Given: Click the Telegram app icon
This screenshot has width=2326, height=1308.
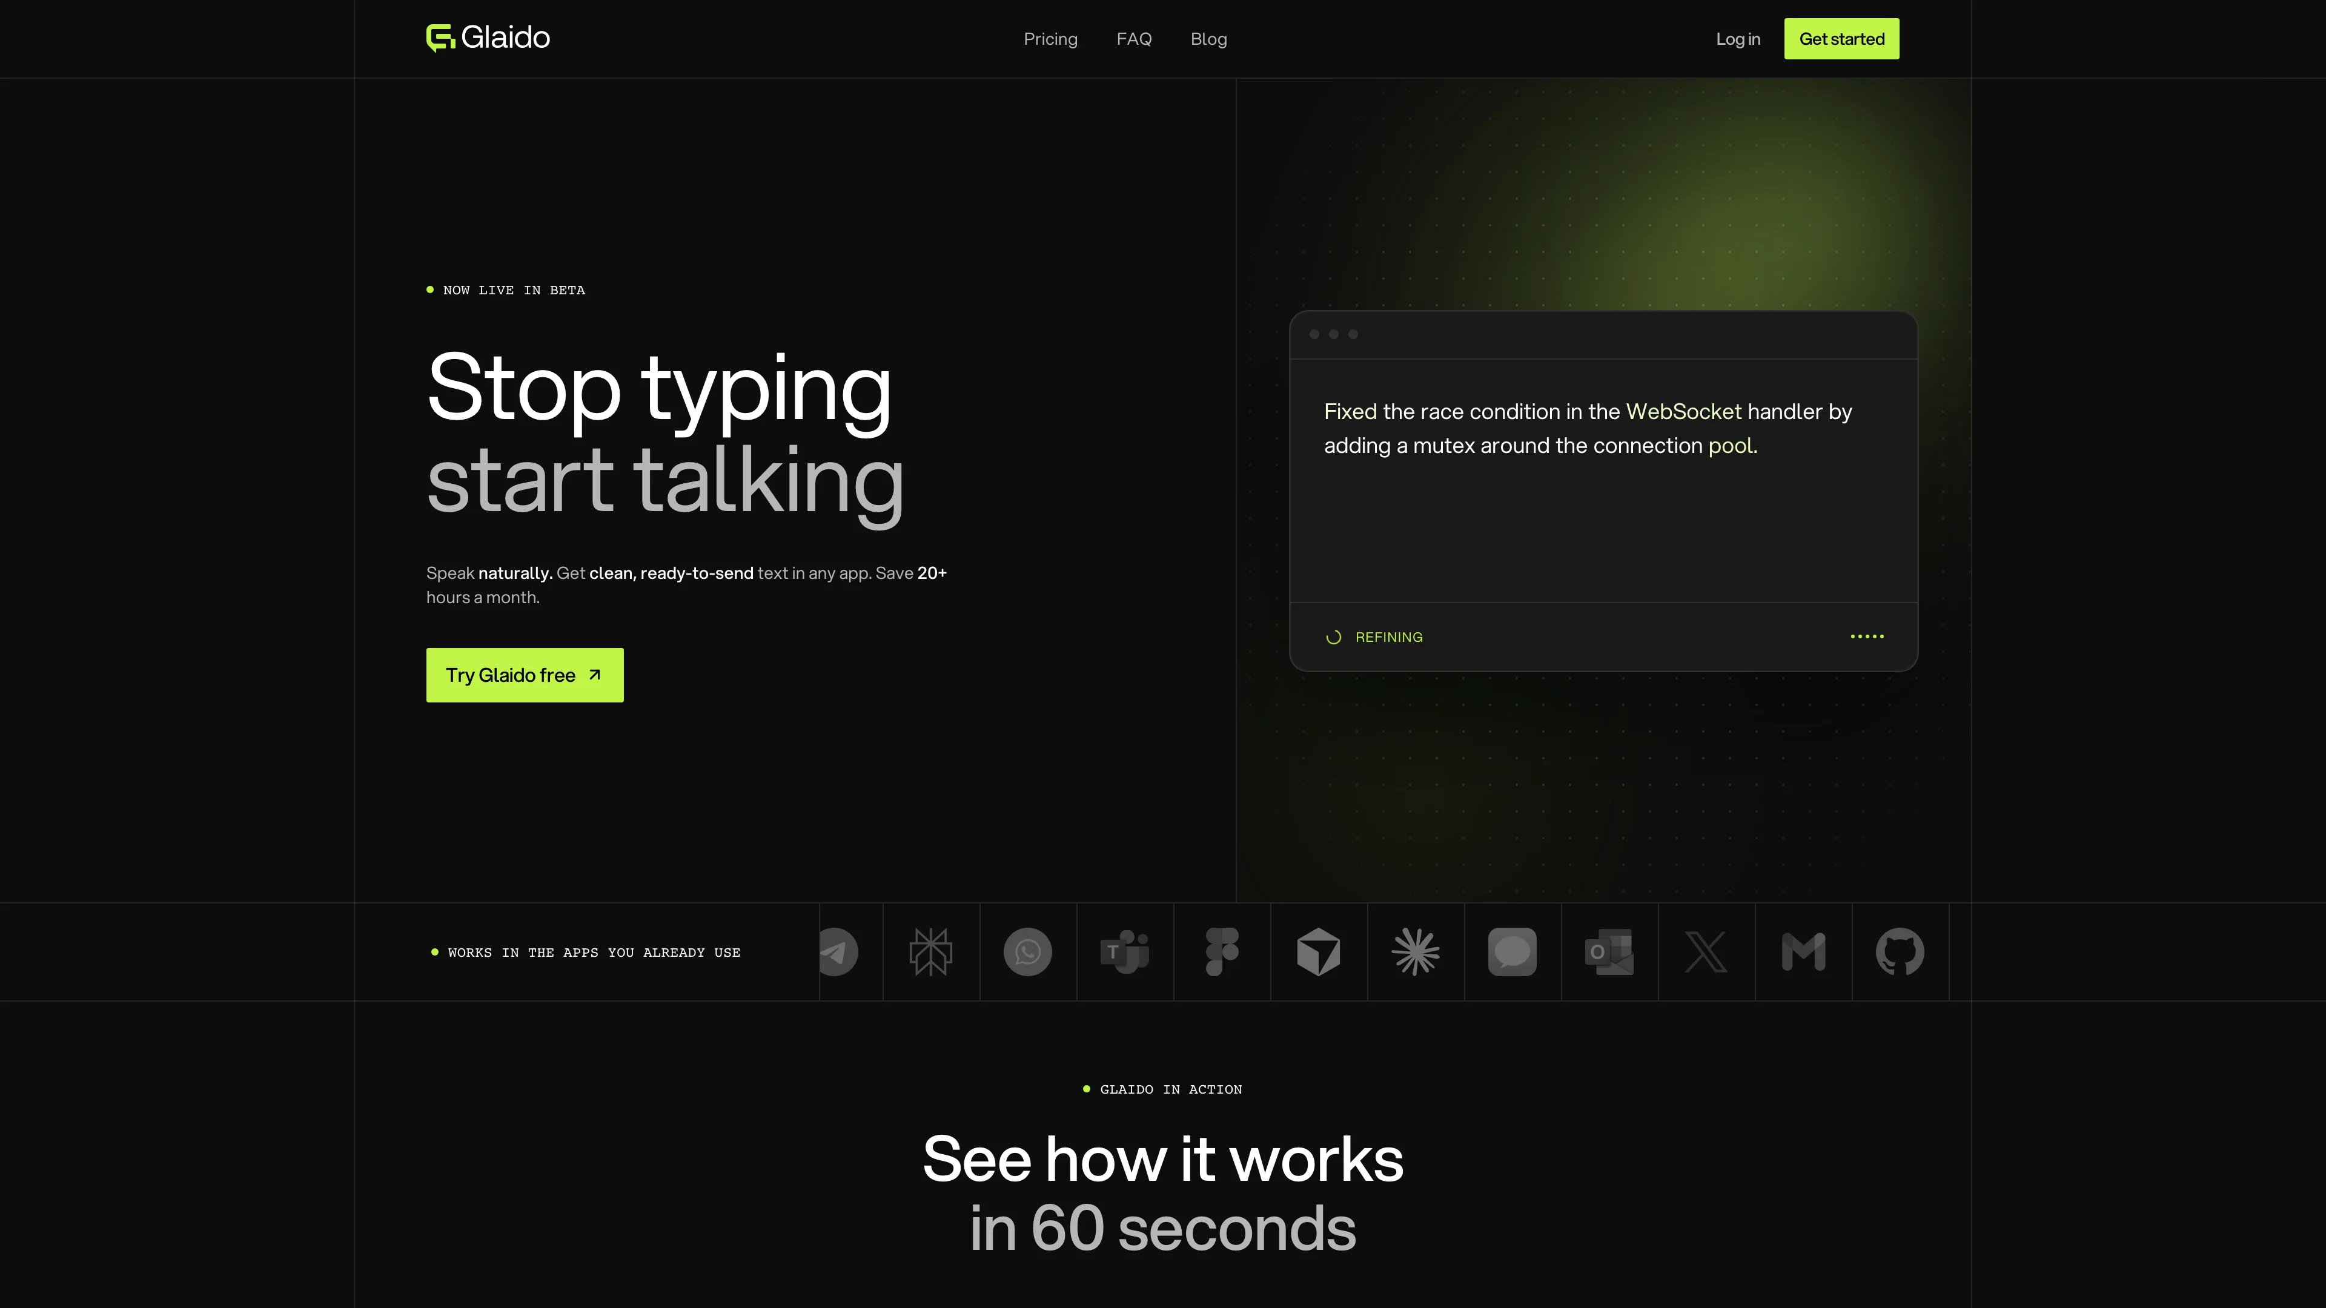Looking at the screenshot, I should point(838,951).
